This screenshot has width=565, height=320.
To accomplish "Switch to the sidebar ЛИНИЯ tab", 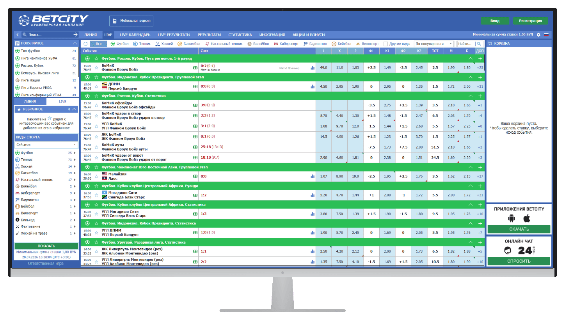I will point(30,101).
